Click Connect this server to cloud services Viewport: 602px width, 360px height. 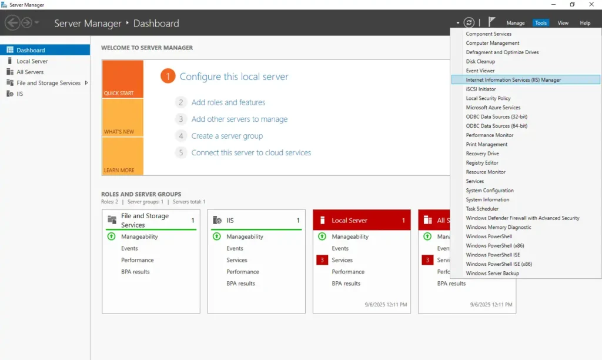click(251, 152)
